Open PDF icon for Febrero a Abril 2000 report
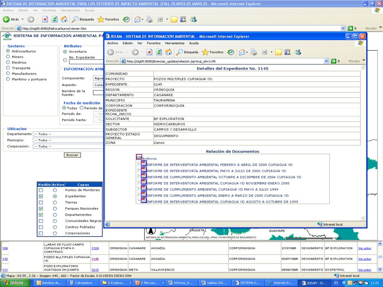 [x=144, y=163]
